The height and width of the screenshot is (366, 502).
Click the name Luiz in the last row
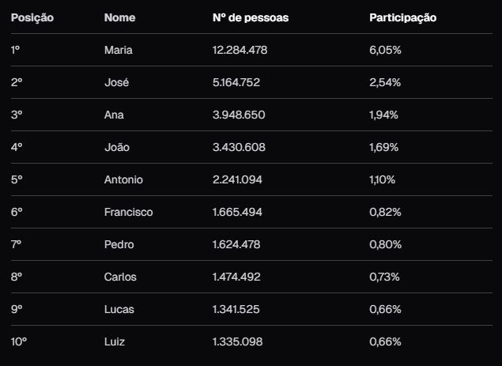pyautogui.click(x=115, y=341)
